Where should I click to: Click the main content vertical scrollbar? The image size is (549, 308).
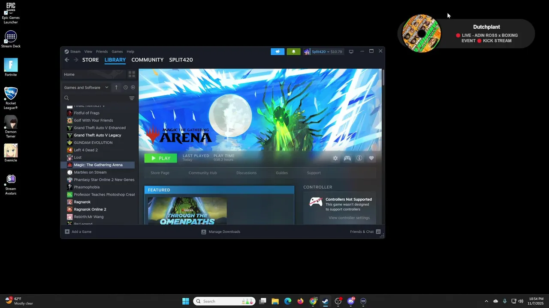pos(383,77)
